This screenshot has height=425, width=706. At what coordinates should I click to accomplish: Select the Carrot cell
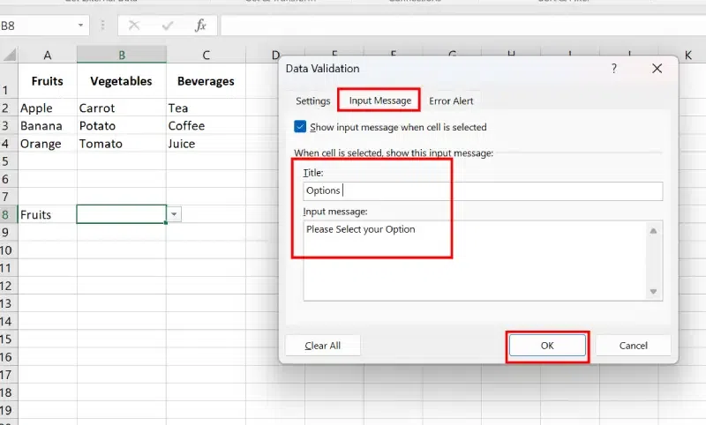[122, 108]
